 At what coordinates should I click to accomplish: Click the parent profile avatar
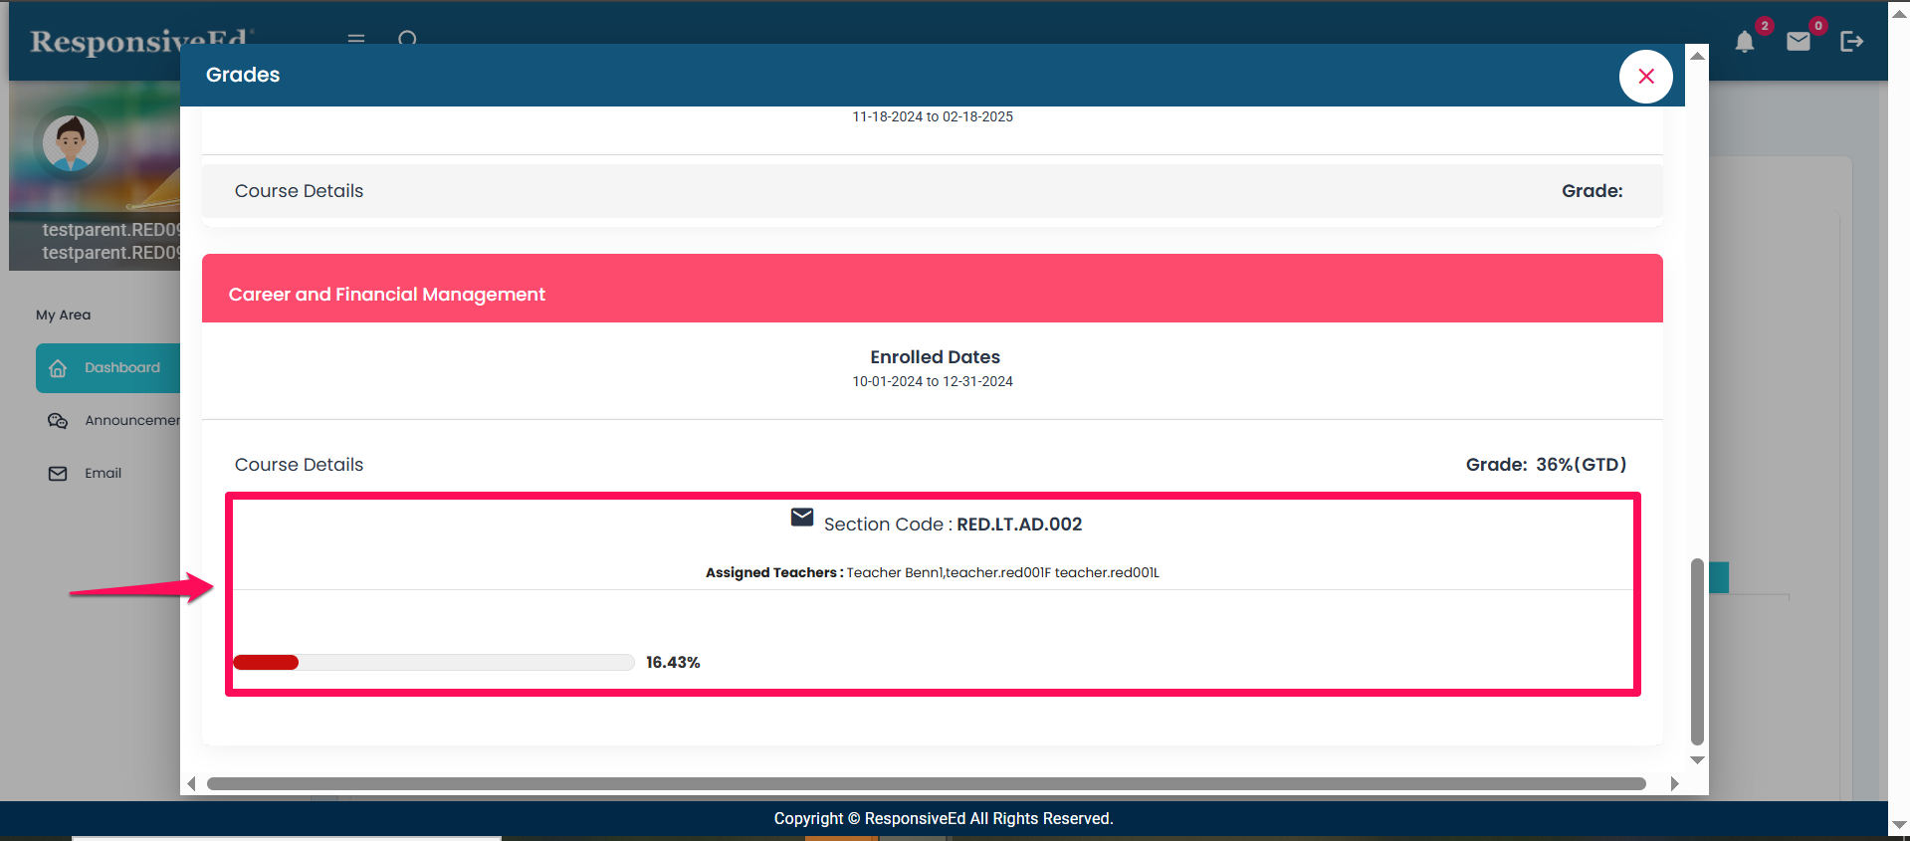[x=71, y=143]
